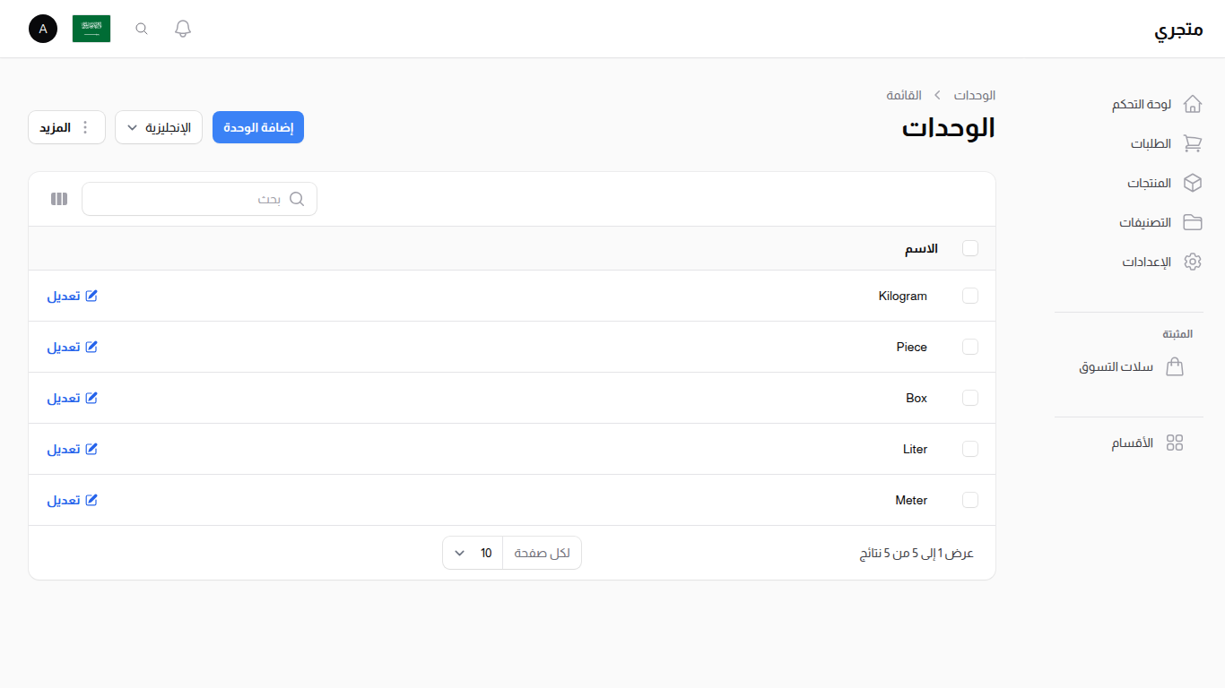
Task: Open products via the box icon
Action: 1193,182
